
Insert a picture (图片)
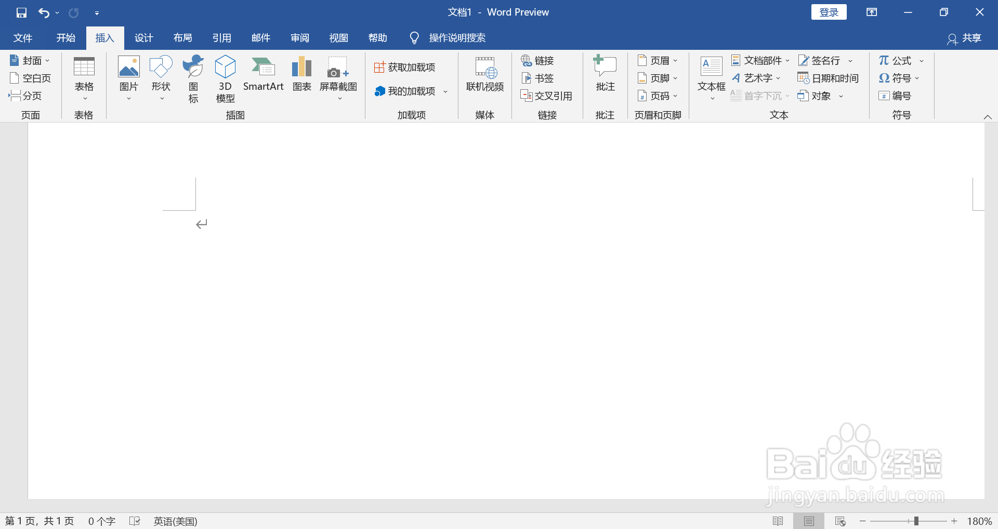[x=129, y=79]
